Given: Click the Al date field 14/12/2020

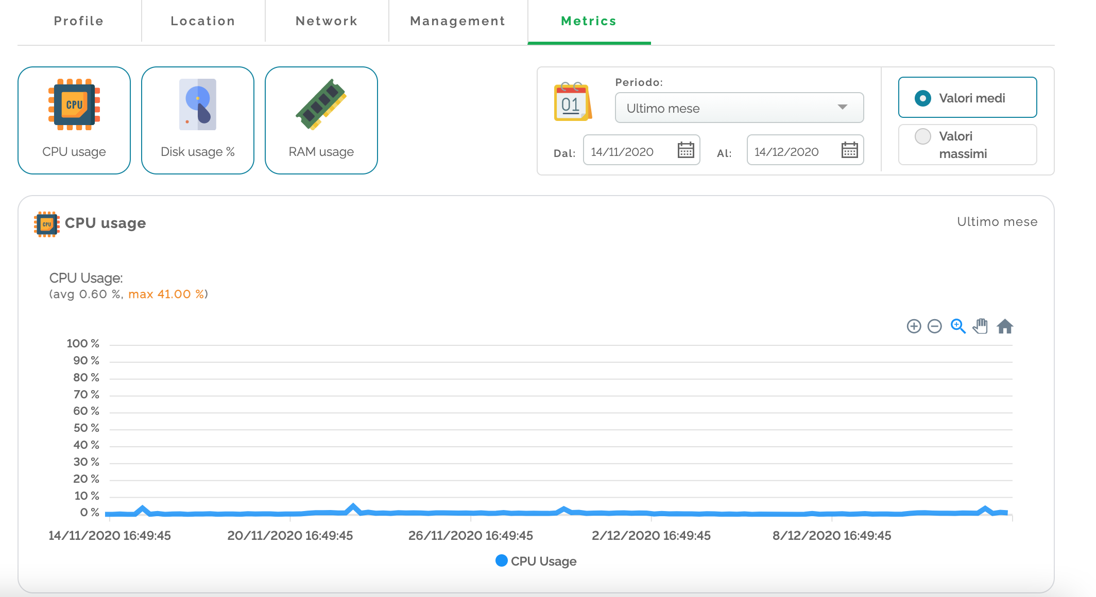Looking at the screenshot, I should click(805, 150).
